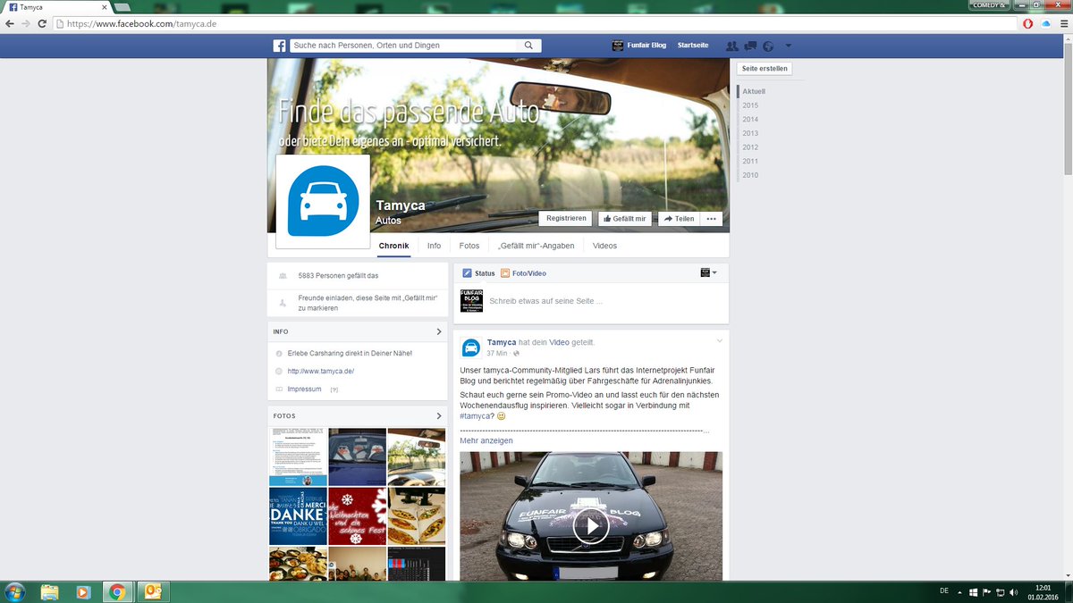Screen dimensions: 1073x603
Task: Open Chrome in taskbar
Action: click(x=116, y=591)
